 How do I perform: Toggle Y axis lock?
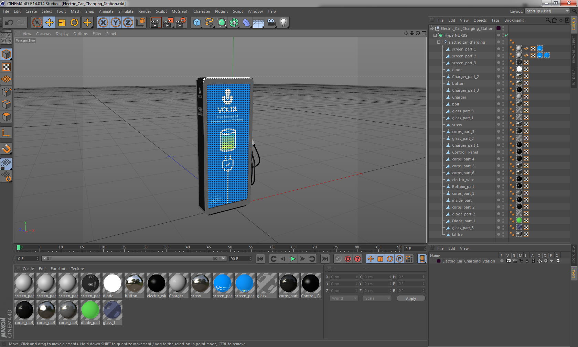116,23
